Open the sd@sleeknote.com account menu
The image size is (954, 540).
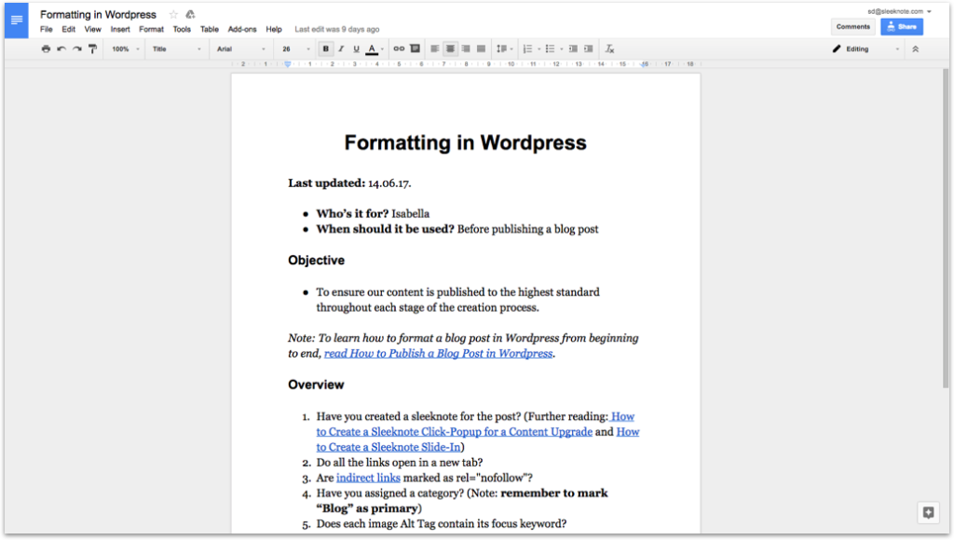coord(899,11)
